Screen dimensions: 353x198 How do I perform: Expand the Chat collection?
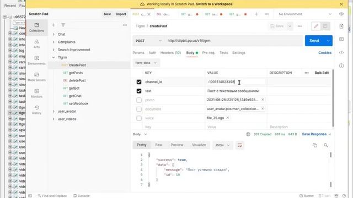(x=54, y=34)
